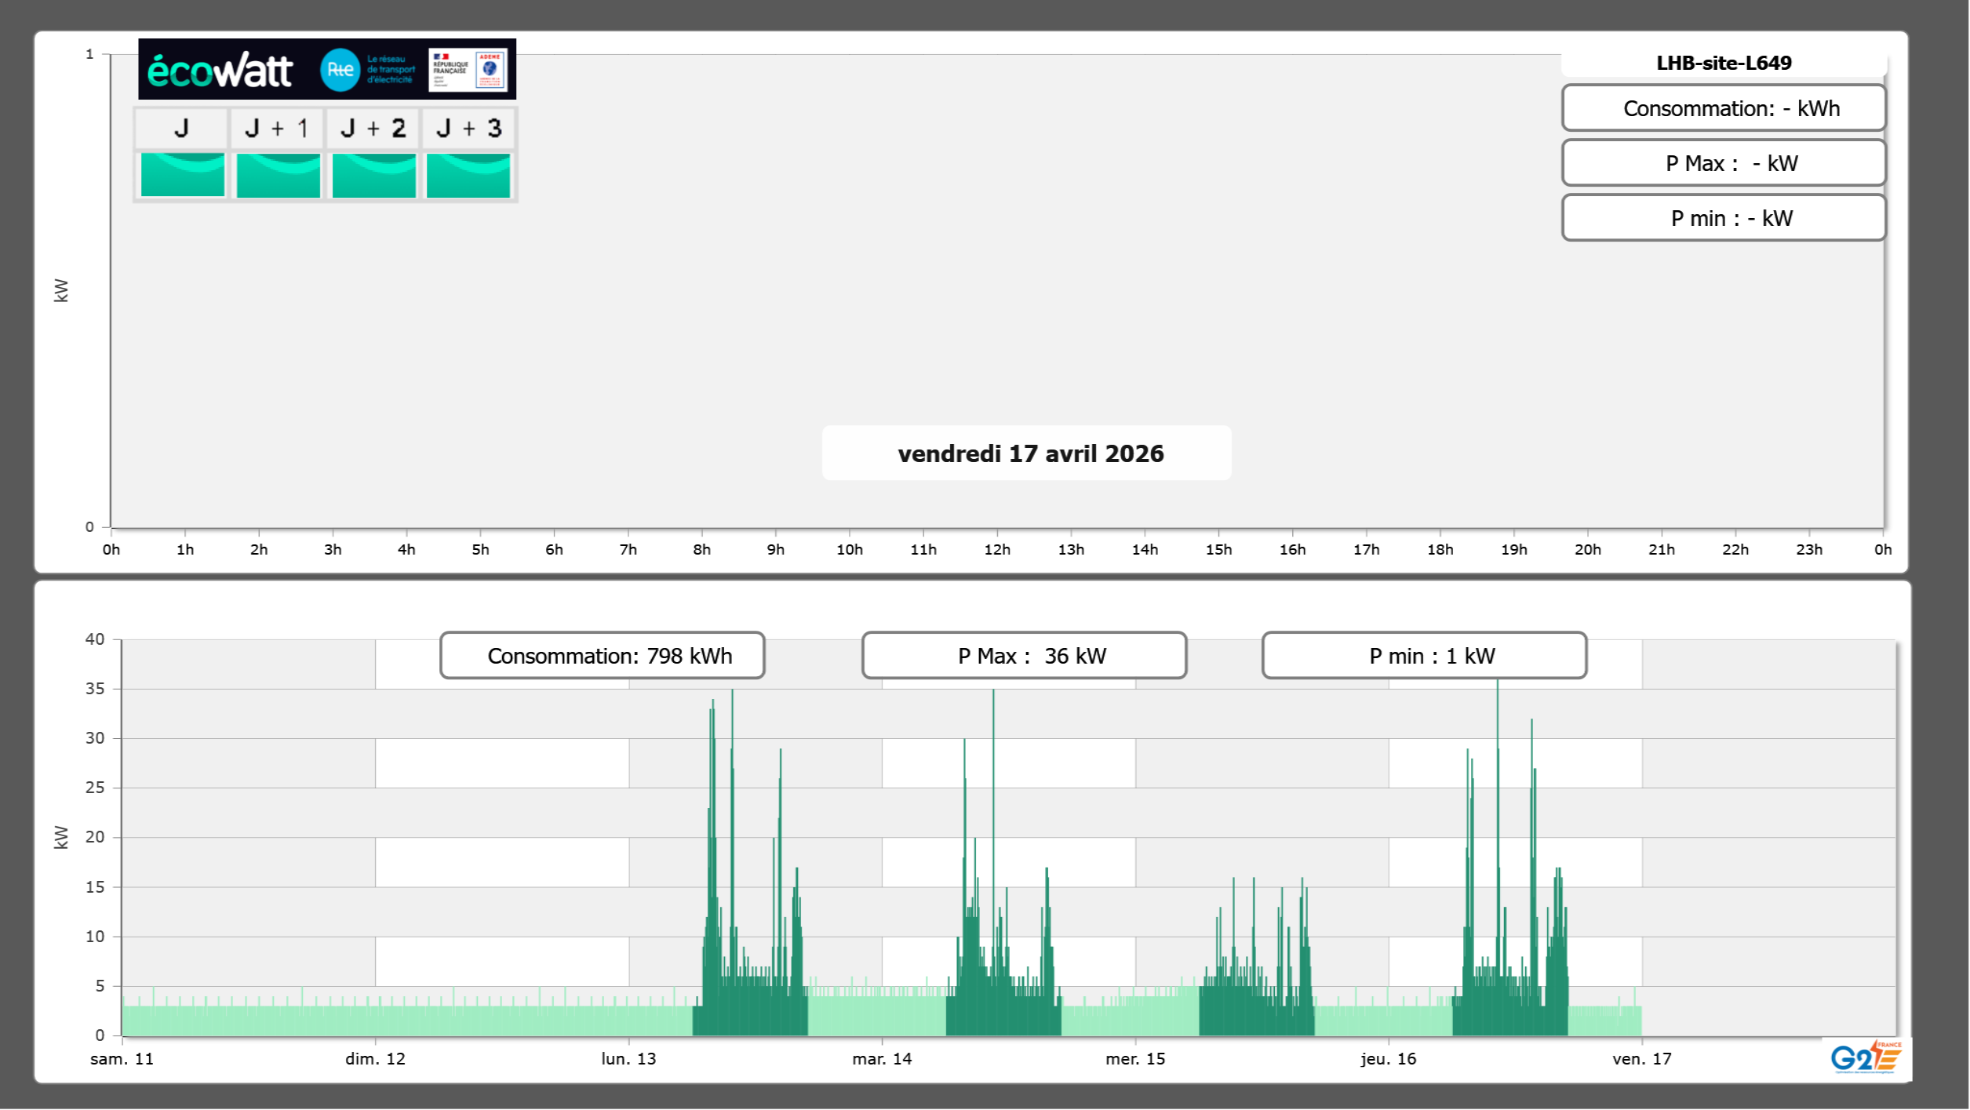Click the 12h mark on the daily axis
The width and height of the screenshot is (1970, 1110).
(996, 549)
